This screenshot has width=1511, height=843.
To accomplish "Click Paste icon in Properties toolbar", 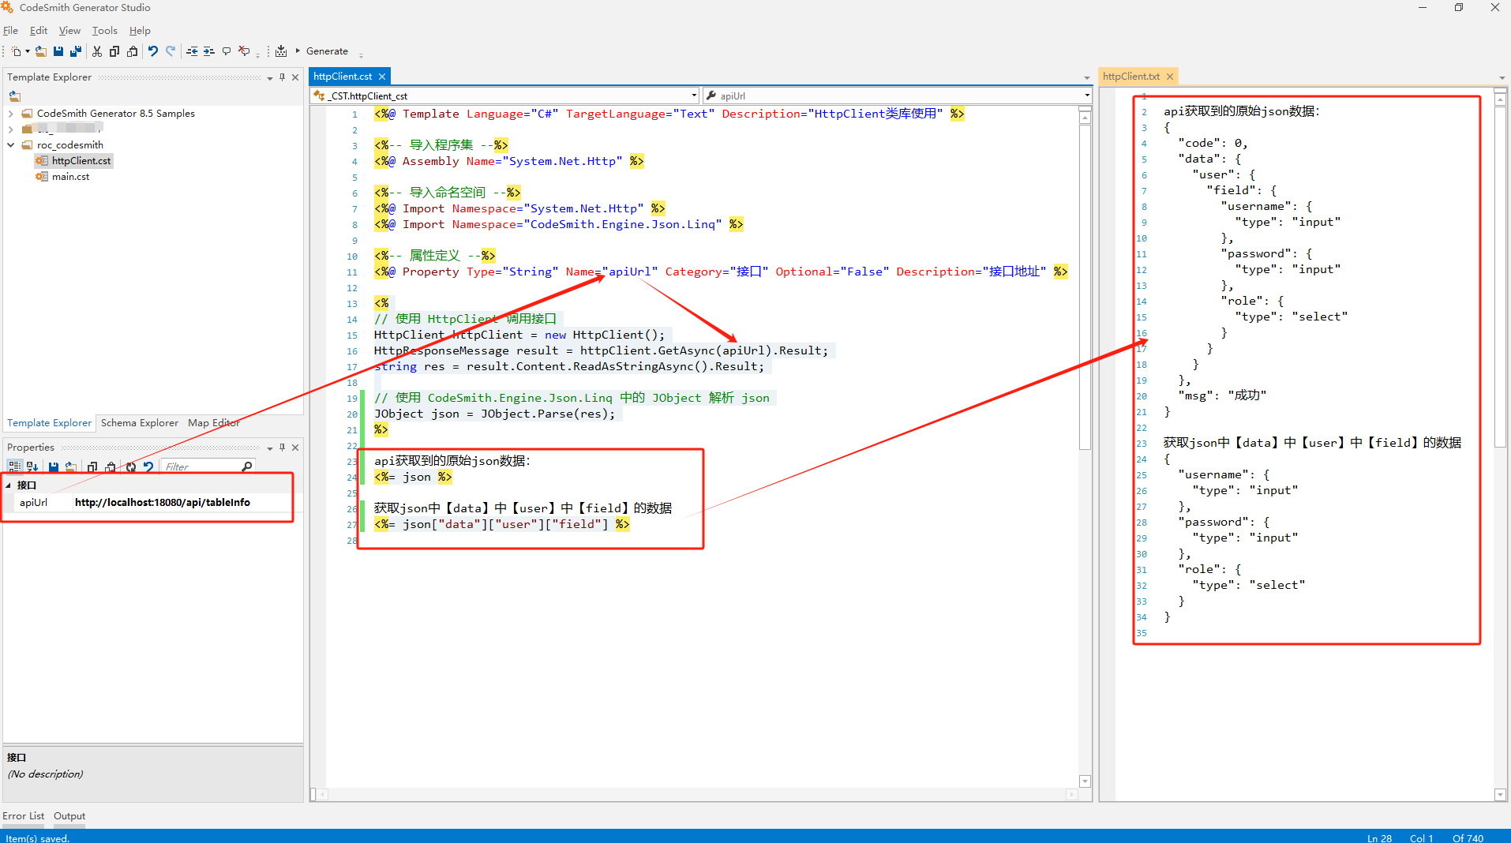I will pyautogui.click(x=110, y=466).
